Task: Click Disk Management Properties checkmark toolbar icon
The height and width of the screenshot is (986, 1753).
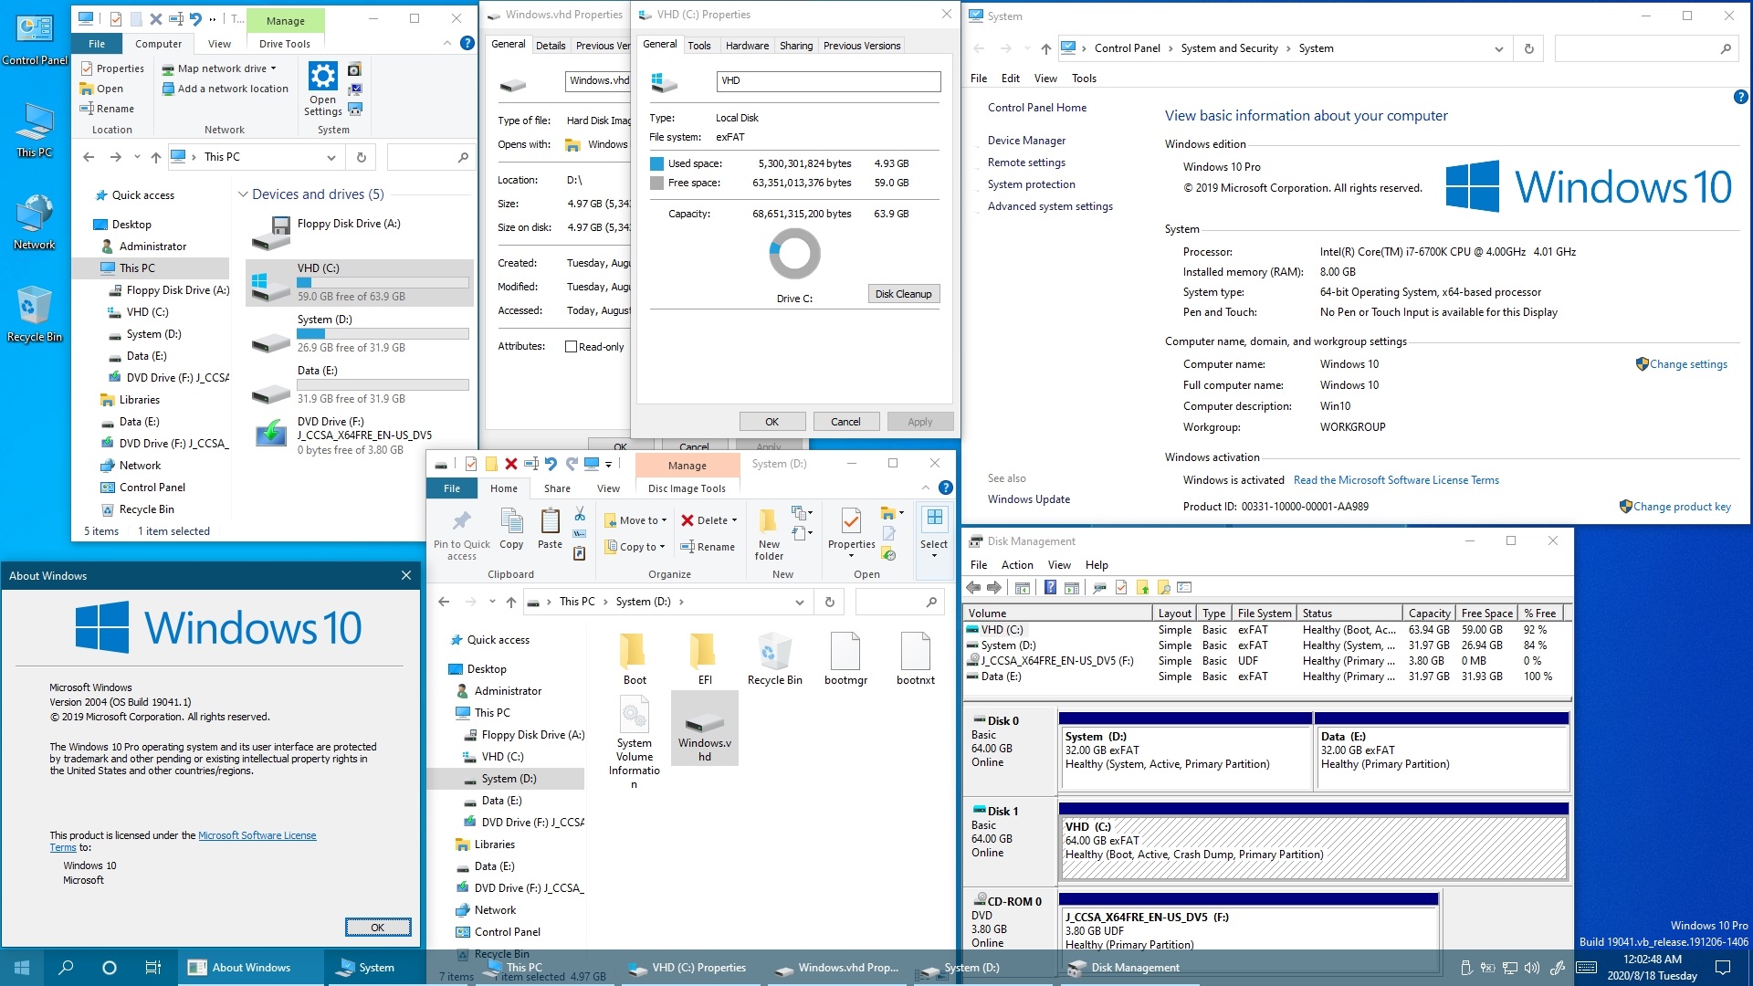Action: pyautogui.click(x=1121, y=587)
